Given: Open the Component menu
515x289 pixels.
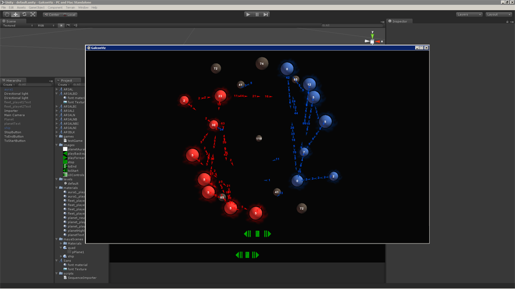Looking at the screenshot, I should 55,7.
